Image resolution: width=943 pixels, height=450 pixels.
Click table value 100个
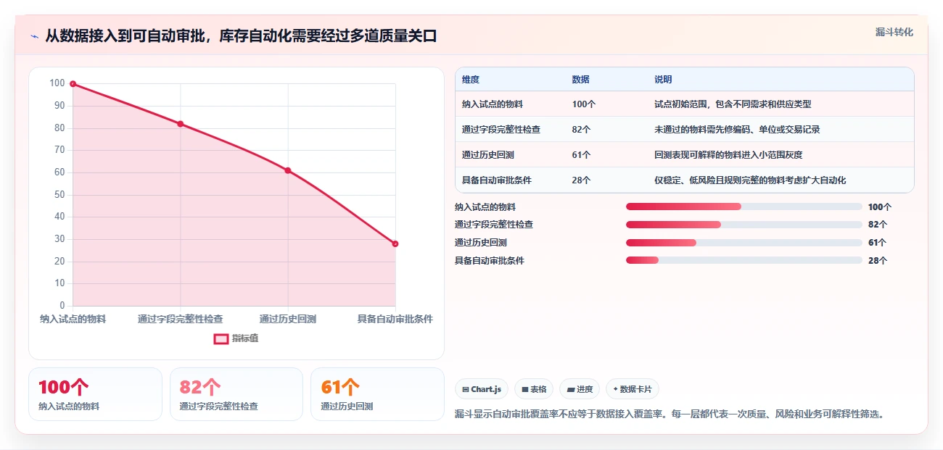[x=584, y=104]
